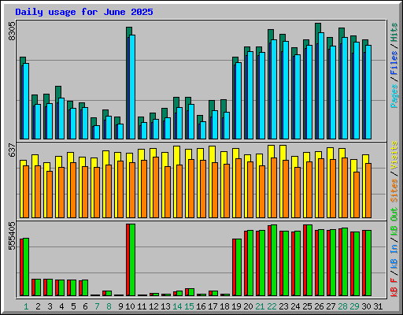The height and width of the screenshot is (315, 403).
Task: Click day label 31 on x-axis
Action: 378,306
